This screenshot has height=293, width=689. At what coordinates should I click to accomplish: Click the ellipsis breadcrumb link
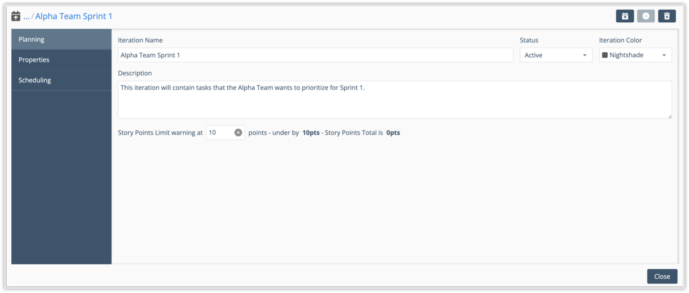tap(27, 16)
